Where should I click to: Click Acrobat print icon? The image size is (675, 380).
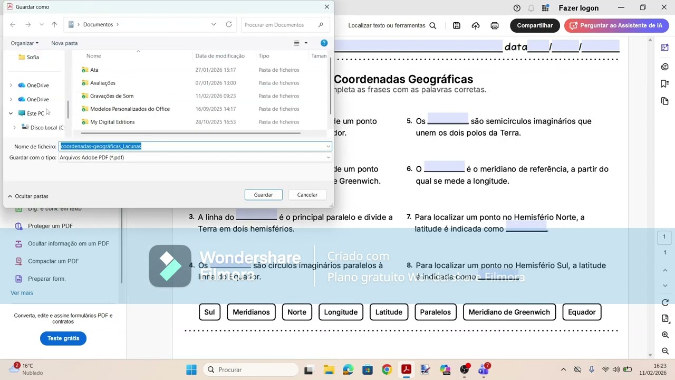[x=495, y=25]
